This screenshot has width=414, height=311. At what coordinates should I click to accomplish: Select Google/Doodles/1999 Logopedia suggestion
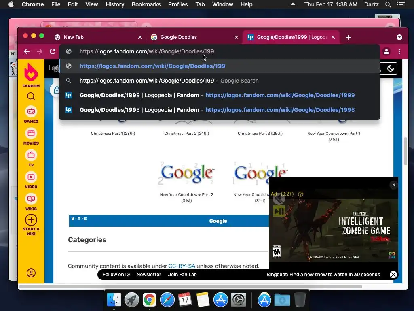[220, 95]
